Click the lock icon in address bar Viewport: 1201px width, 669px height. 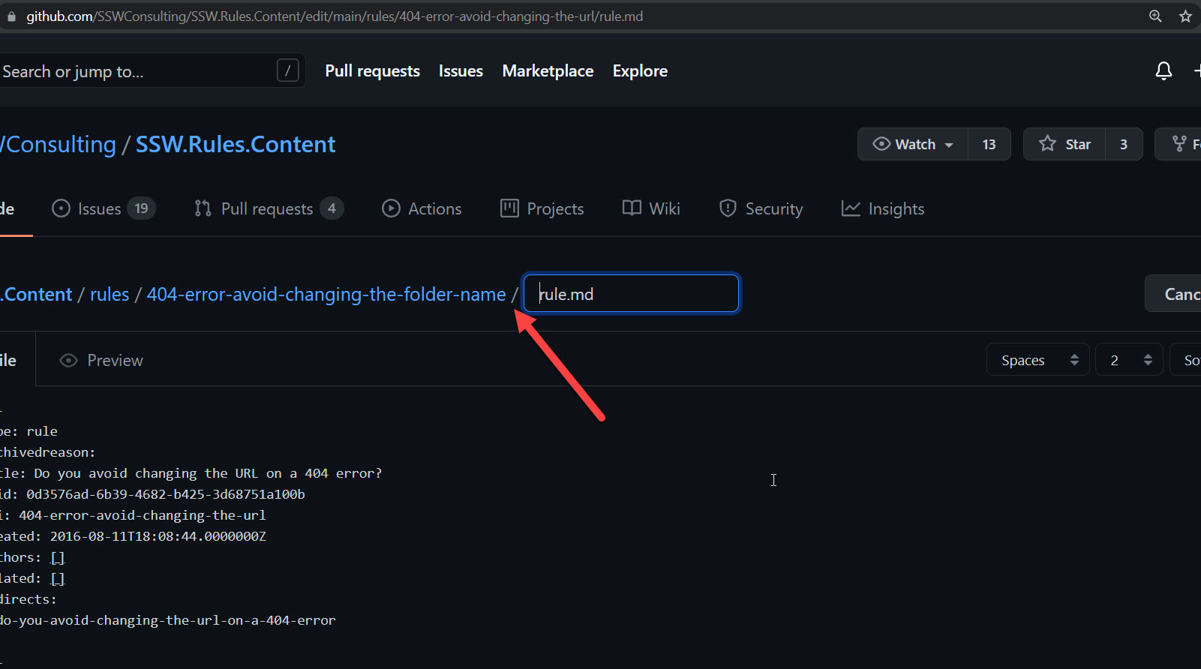click(x=11, y=16)
